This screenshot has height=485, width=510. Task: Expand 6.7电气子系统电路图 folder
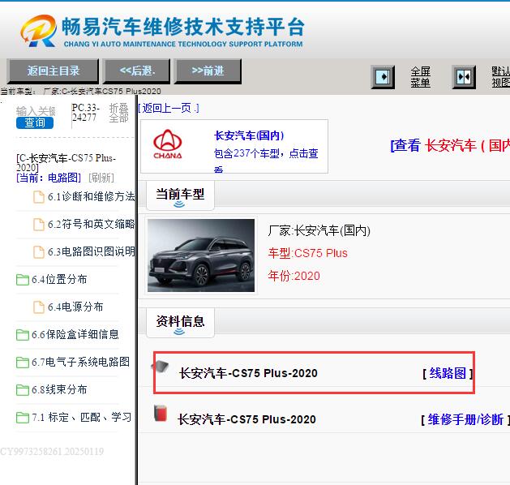[x=80, y=362]
